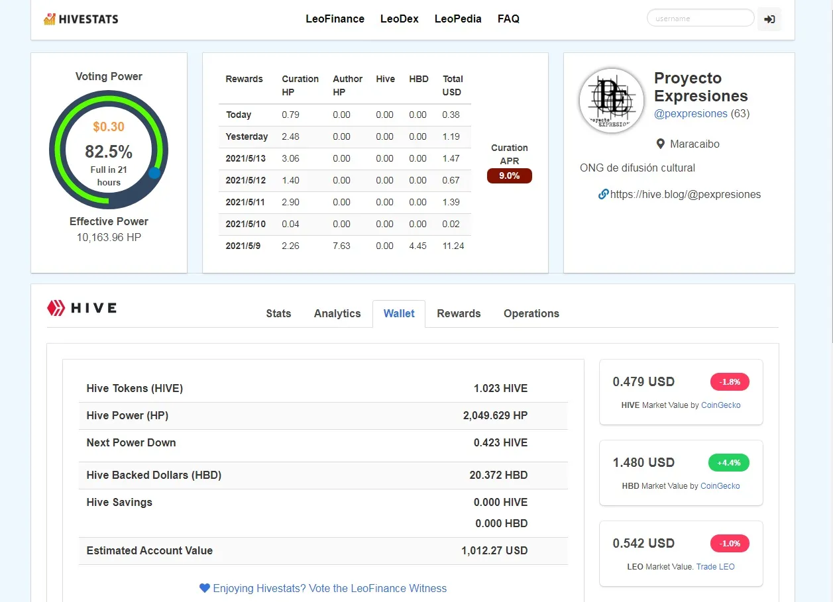
Task: Switch to the Rewards tab
Action: pyautogui.click(x=459, y=313)
